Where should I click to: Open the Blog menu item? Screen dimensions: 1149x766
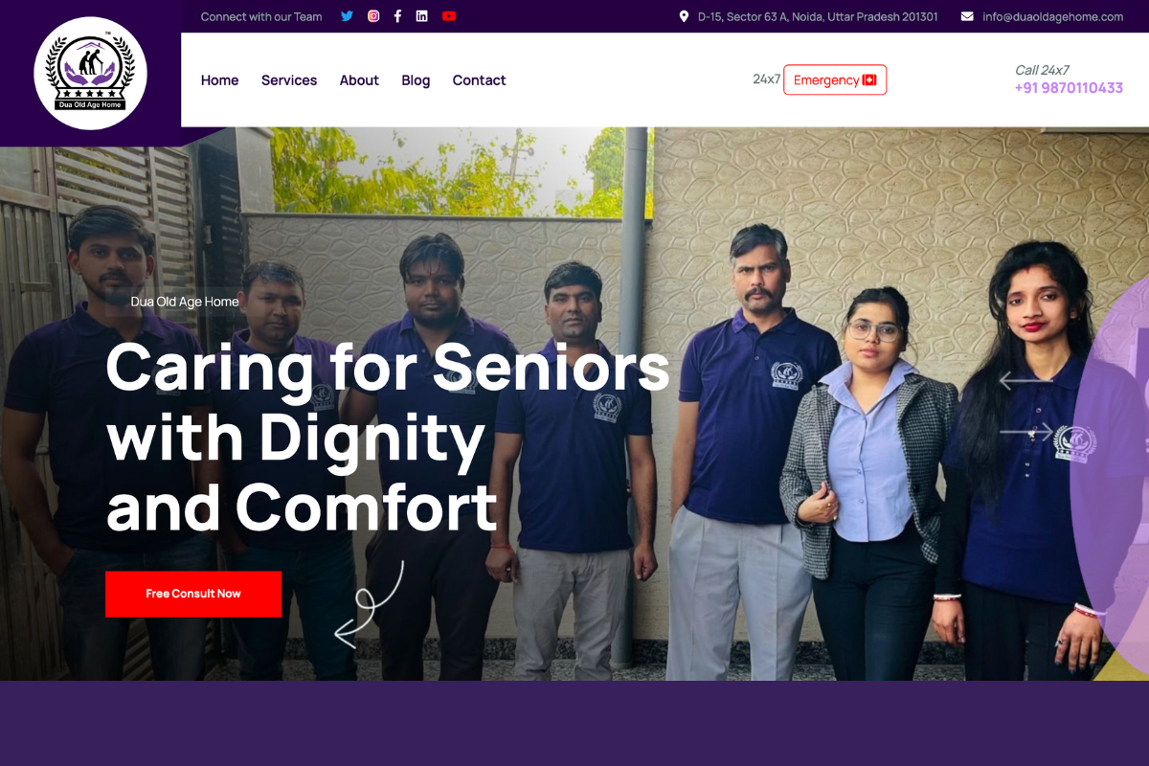[x=416, y=80]
